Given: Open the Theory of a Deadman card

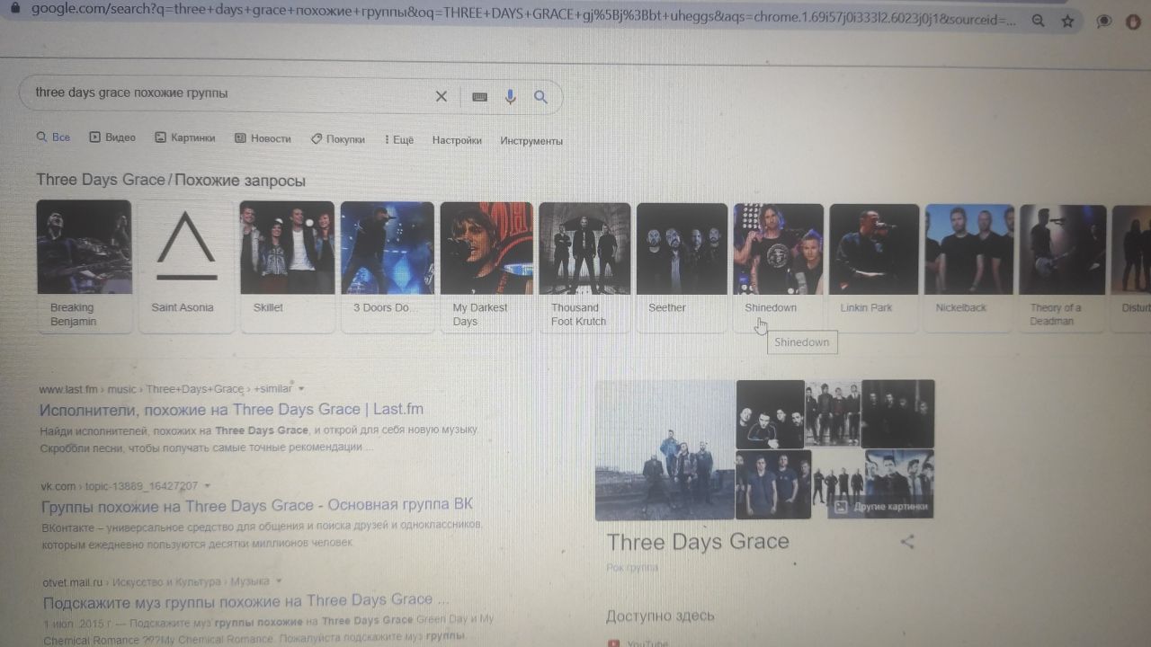Looking at the screenshot, I should click(x=1064, y=270).
